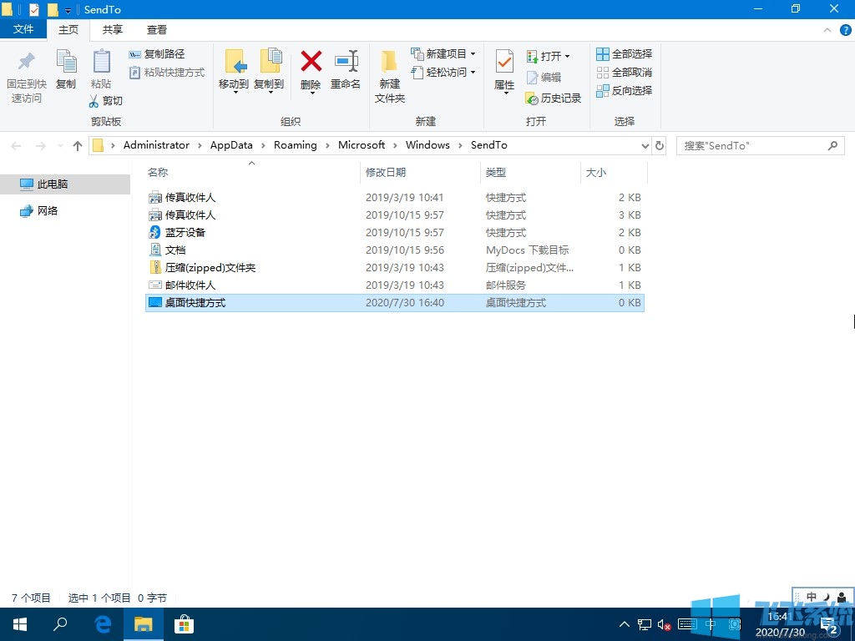The height and width of the screenshot is (641, 855).
Task: Open the 文件 (File) menu
Action: (23, 29)
